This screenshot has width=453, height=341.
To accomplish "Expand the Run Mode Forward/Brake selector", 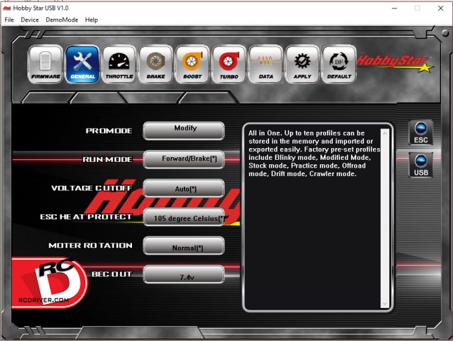I will coord(184,160).
